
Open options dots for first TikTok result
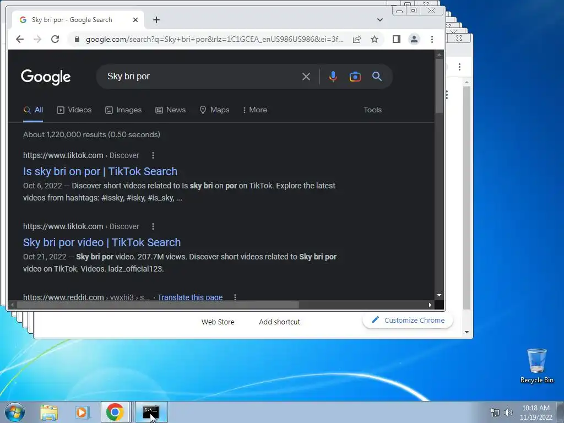(153, 155)
